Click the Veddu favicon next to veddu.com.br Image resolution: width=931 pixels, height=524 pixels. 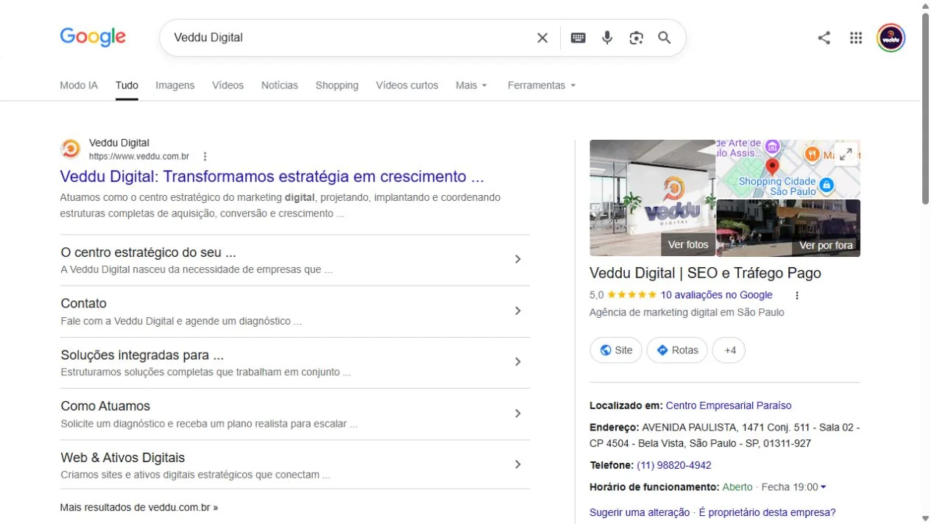[x=71, y=149]
